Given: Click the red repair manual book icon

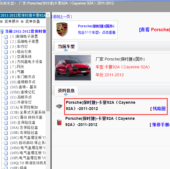Looking at the screenshot, I should (59, 122).
